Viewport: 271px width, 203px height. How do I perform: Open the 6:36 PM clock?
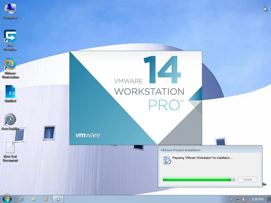click(x=258, y=199)
